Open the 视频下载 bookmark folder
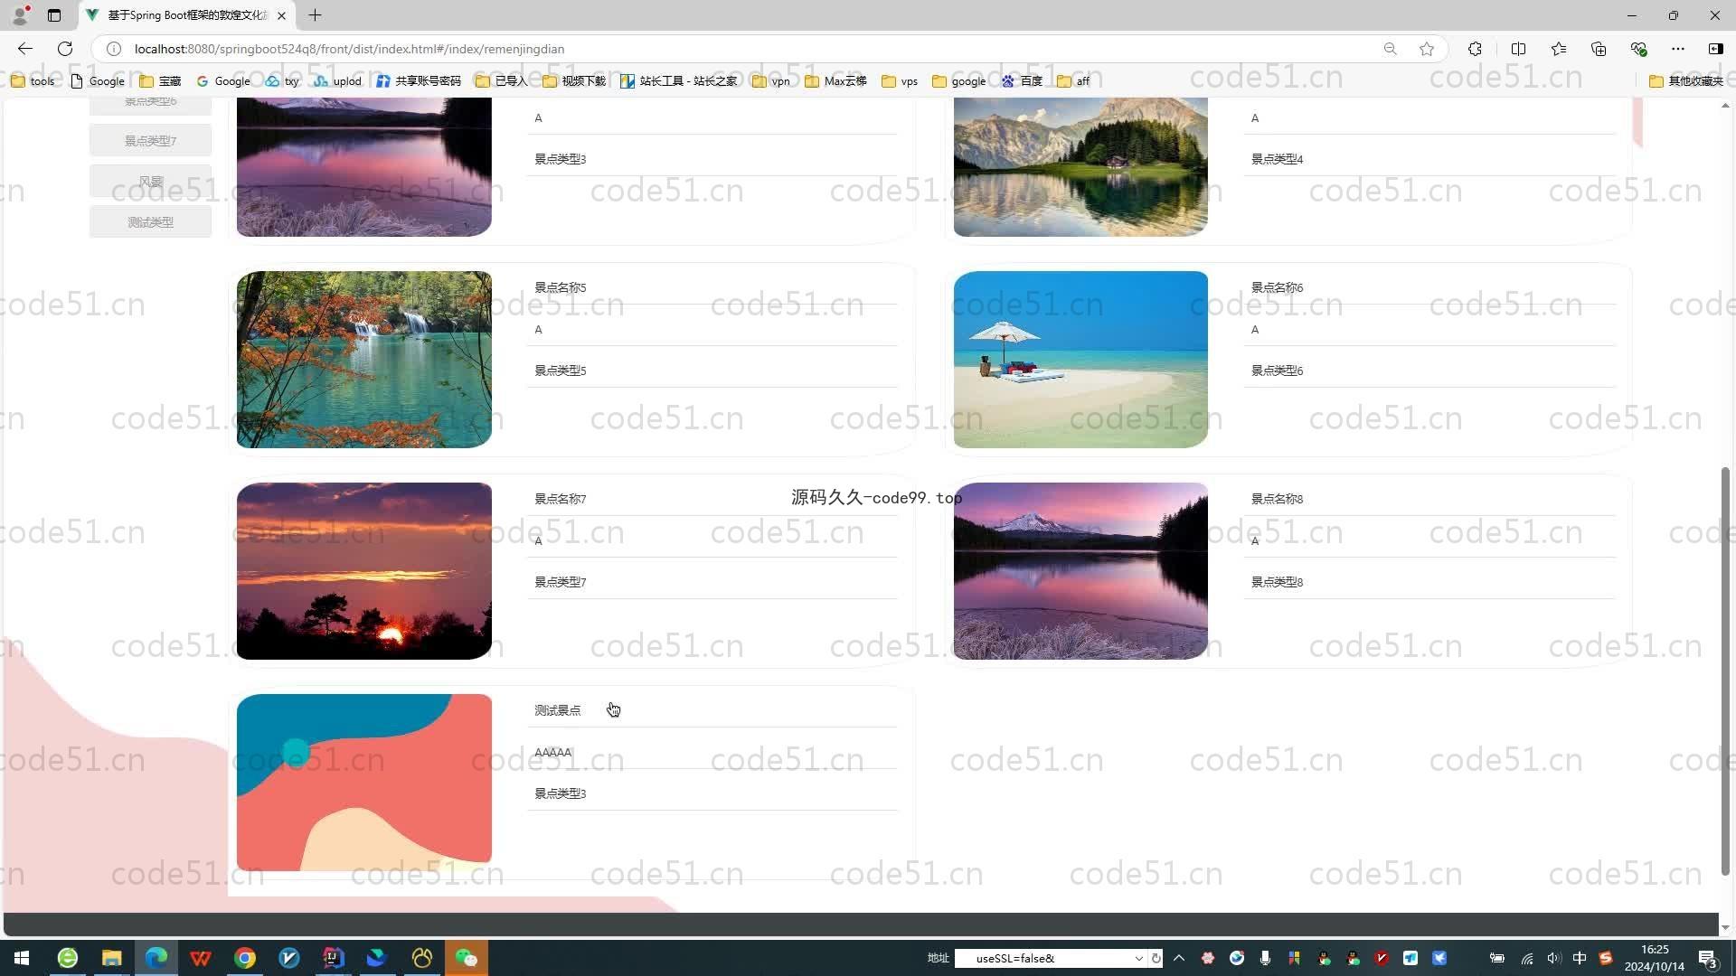Image resolution: width=1736 pixels, height=976 pixels. 574,81
